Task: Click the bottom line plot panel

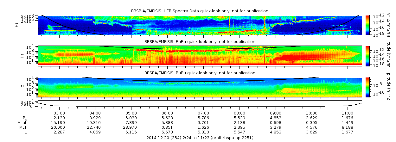Action: tap(200, 104)
